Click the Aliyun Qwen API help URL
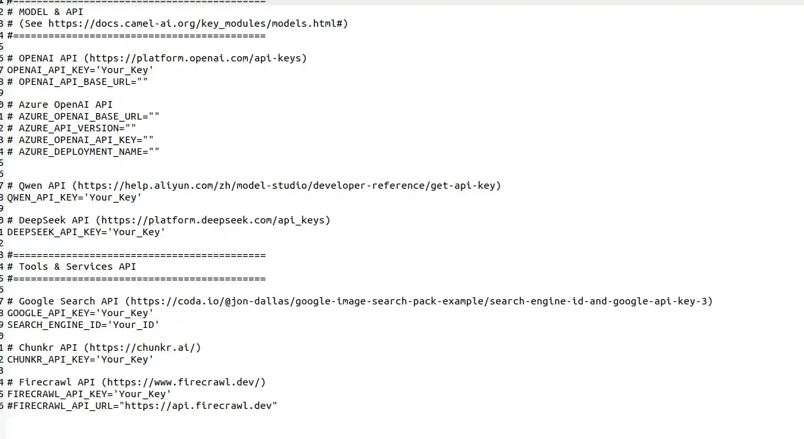Viewport: 804px width, 439px height. 286,186
